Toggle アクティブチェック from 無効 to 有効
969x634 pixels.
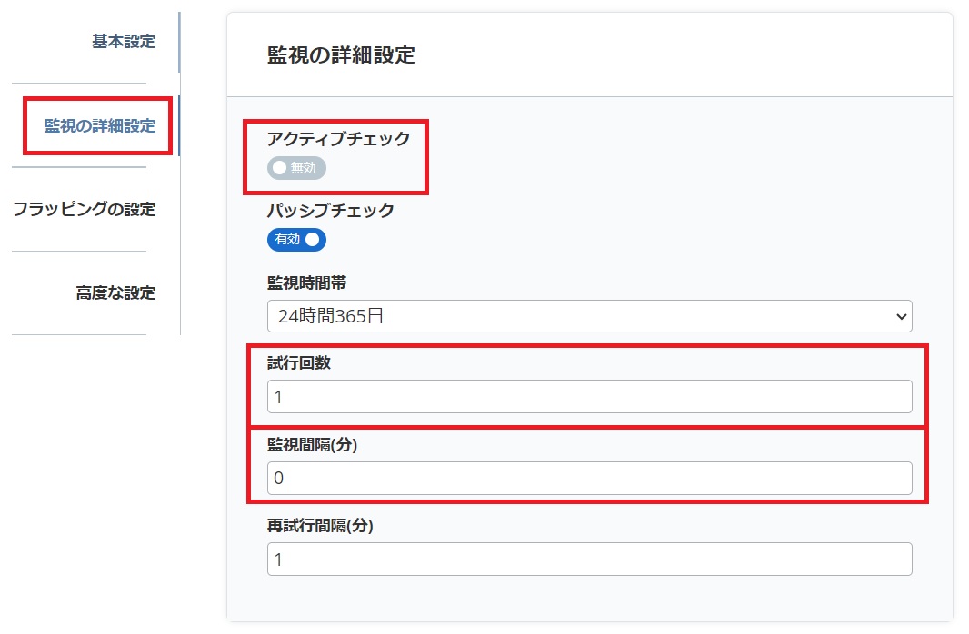tap(295, 168)
